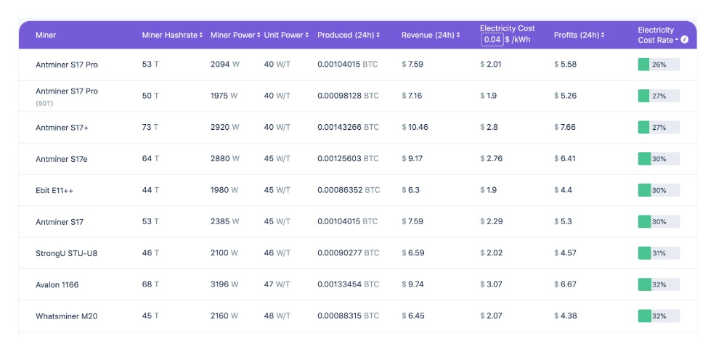Click the Ebit E11++ 30% rate bar
Viewport: 716px width, 354px height.
click(x=659, y=190)
